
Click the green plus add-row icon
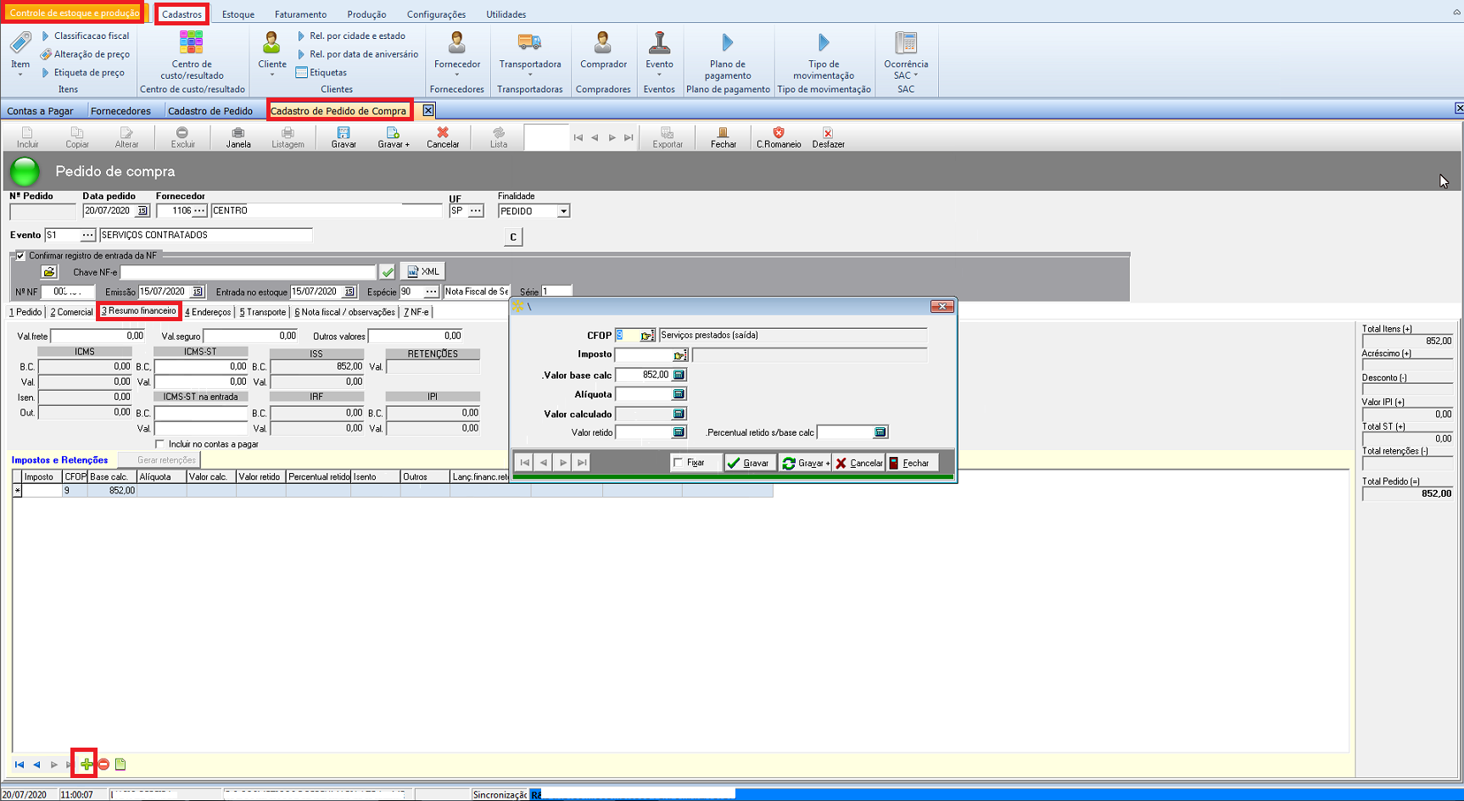pyautogui.click(x=87, y=765)
